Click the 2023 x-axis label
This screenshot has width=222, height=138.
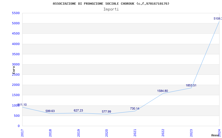click(x=191, y=133)
